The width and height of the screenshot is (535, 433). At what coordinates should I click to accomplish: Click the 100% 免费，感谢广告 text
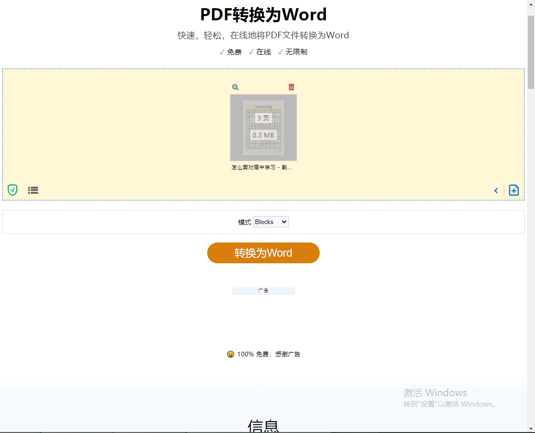click(269, 354)
